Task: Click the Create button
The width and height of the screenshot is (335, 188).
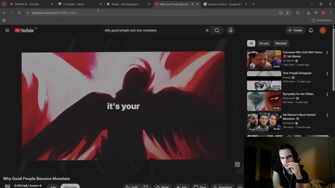Action: (x=295, y=30)
